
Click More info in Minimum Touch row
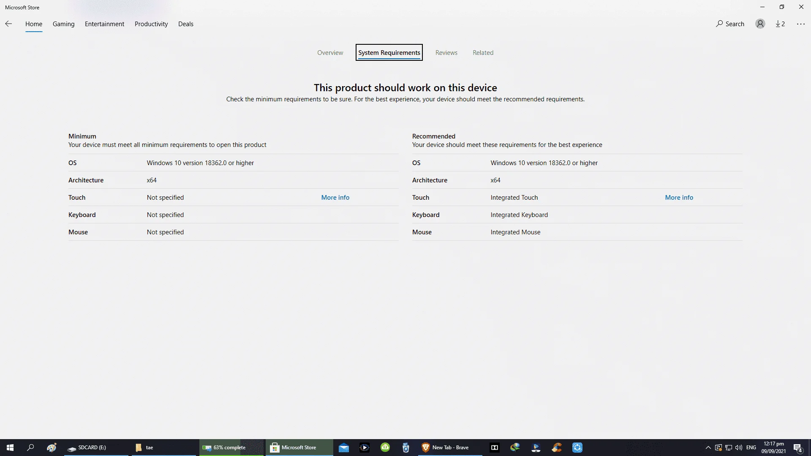tap(335, 198)
